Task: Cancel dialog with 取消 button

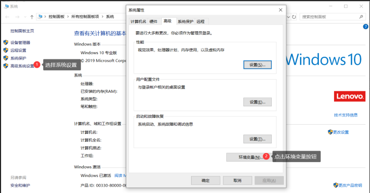Action: 237,181
